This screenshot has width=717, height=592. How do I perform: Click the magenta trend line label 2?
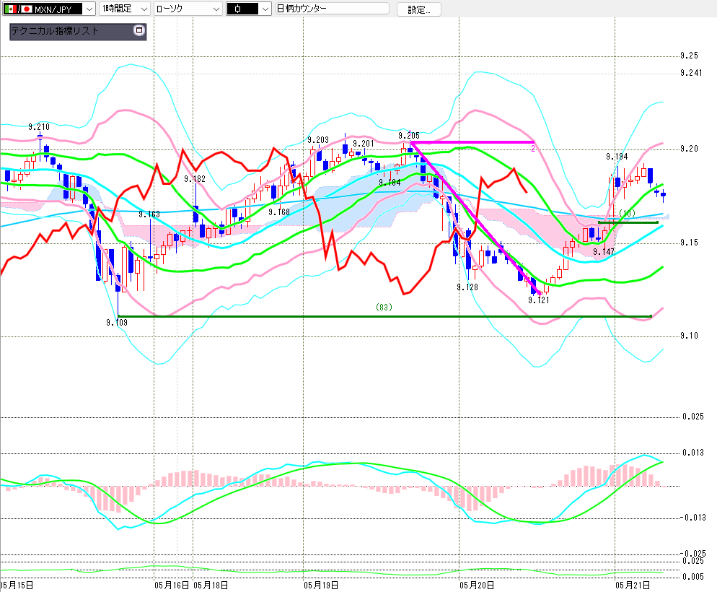coord(533,149)
